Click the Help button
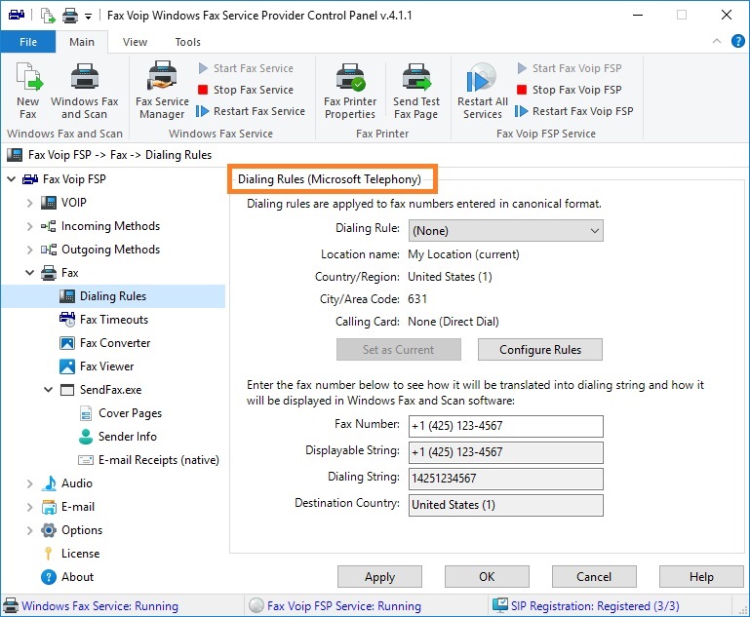The image size is (750, 617). coord(701,577)
